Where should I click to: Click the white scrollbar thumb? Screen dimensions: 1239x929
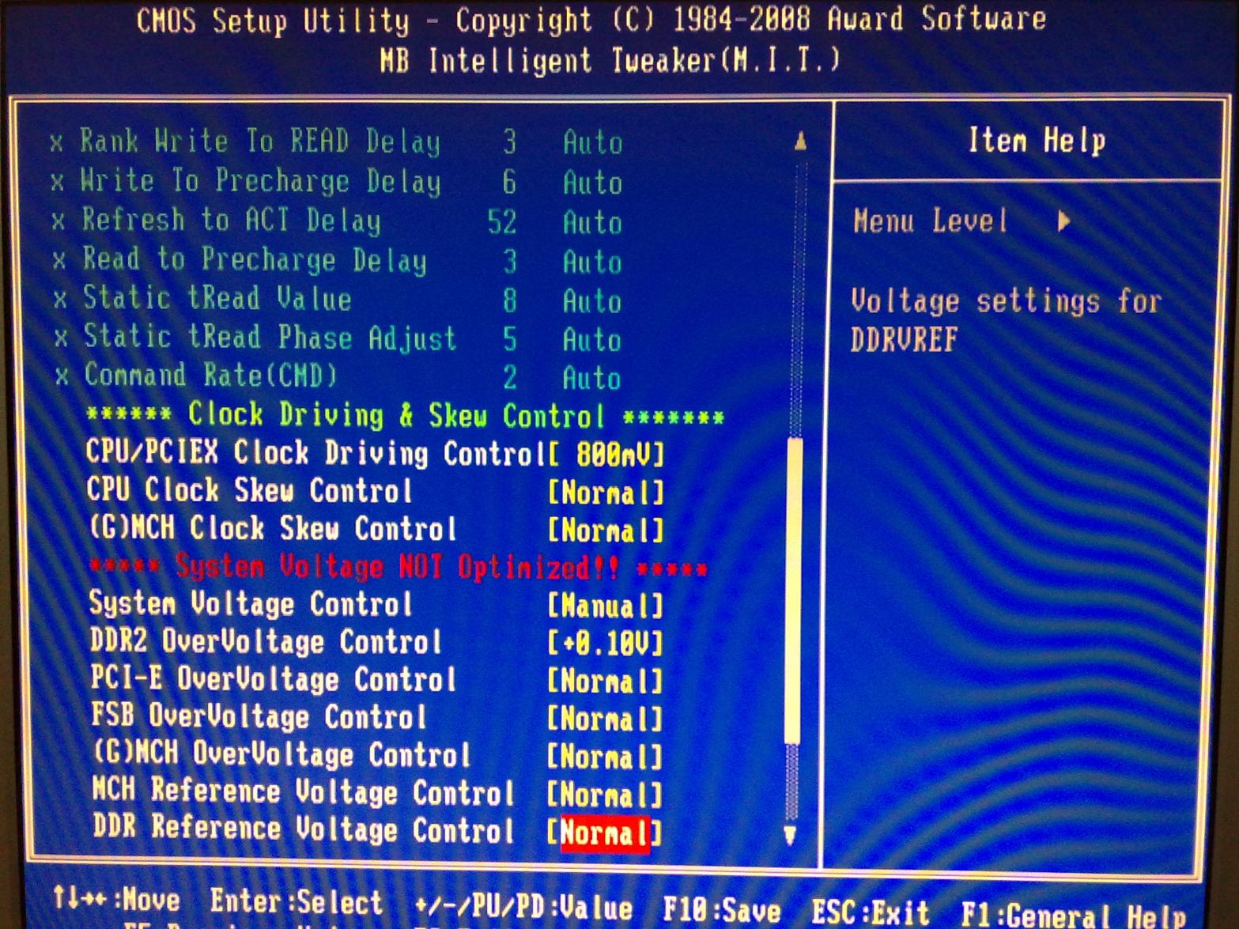pyautogui.click(x=794, y=591)
